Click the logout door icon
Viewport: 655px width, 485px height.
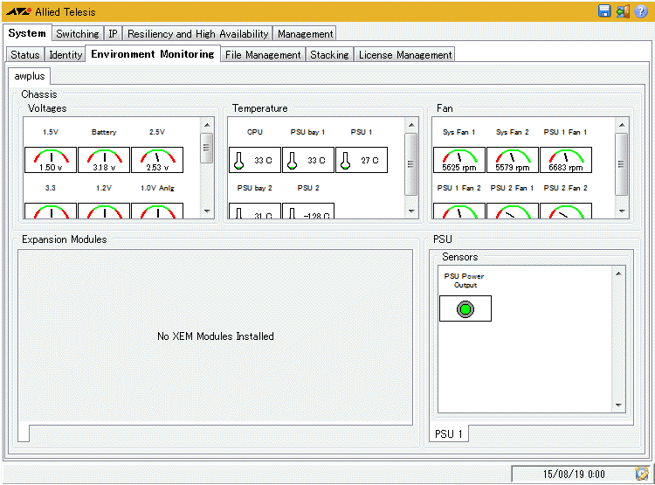[623, 11]
